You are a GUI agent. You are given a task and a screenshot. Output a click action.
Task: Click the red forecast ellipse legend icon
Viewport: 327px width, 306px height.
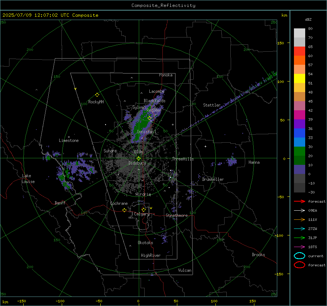pyautogui.click(x=299, y=265)
